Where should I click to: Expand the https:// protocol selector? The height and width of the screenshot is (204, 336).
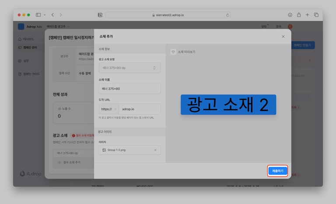point(108,109)
